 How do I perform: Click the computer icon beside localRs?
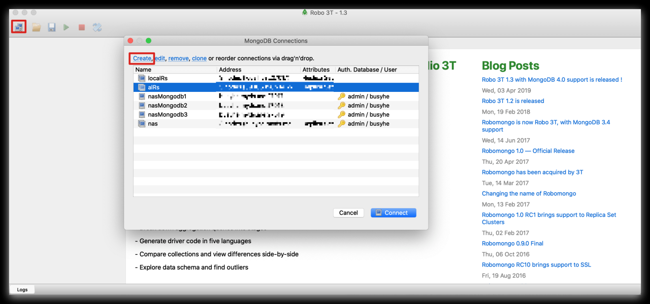(142, 78)
